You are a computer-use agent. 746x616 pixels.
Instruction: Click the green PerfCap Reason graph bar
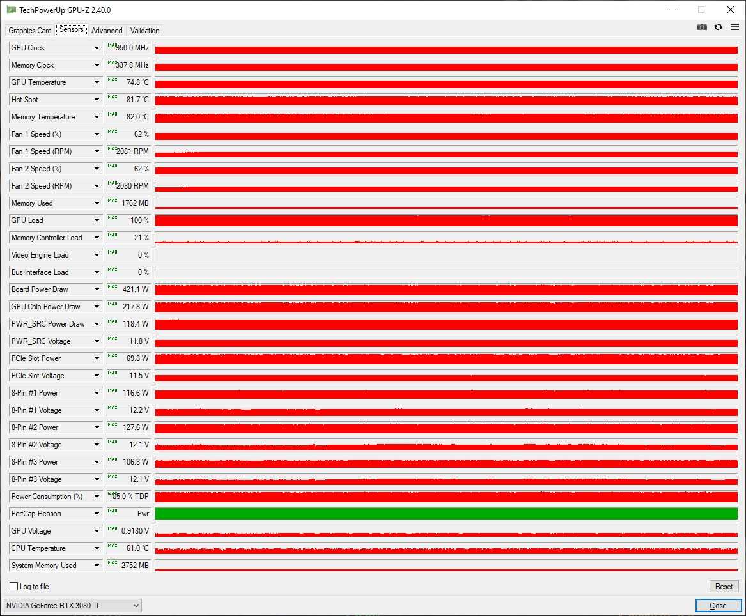click(x=446, y=514)
